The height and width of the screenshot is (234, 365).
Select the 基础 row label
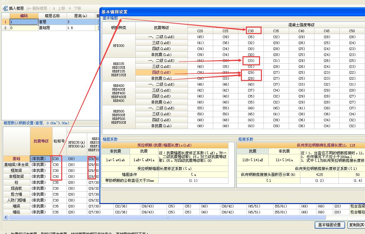point(16,159)
